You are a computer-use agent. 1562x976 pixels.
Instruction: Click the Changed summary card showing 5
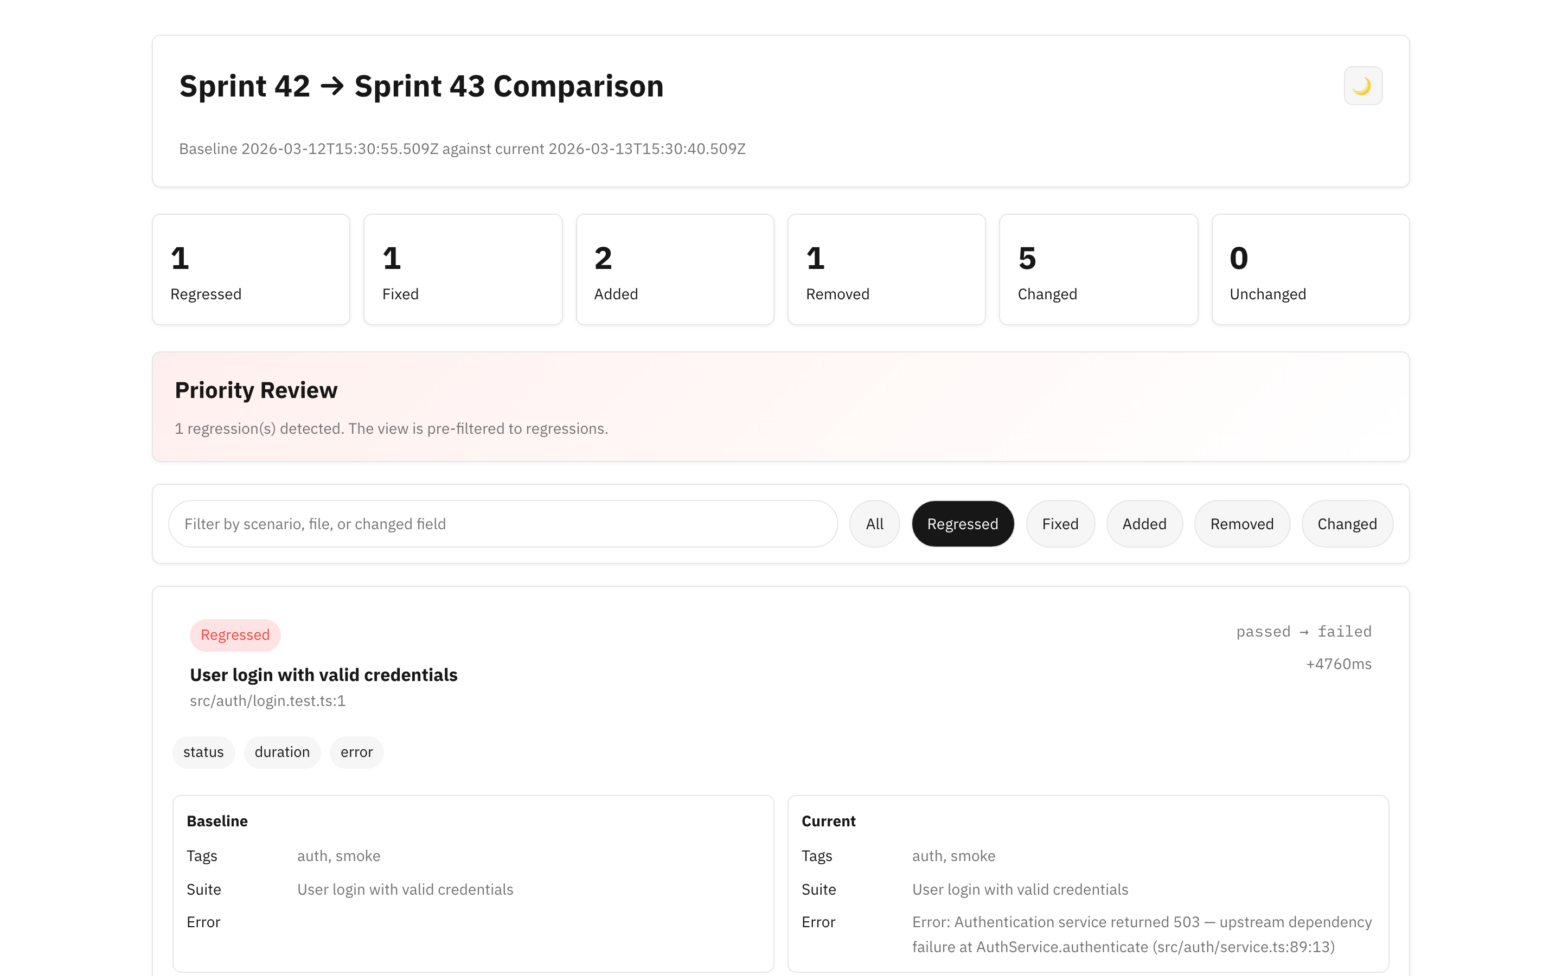click(x=1098, y=268)
